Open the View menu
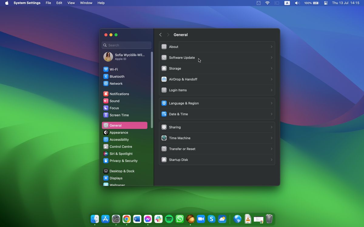The height and width of the screenshot is (227, 364). [71, 3]
